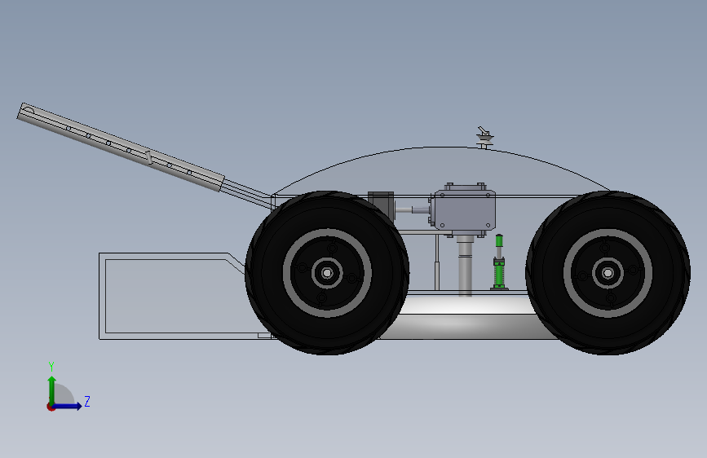This screenshot has height=458, width=707.
Task: Select the dark motor block left of gearbox
Action: (x=381, y=205)
